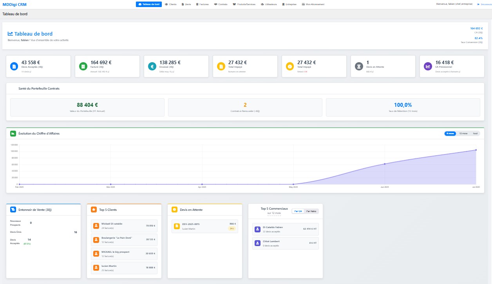Click 'Bienvenue, fabien (chef_entreprise)' header text

point(454,4)
